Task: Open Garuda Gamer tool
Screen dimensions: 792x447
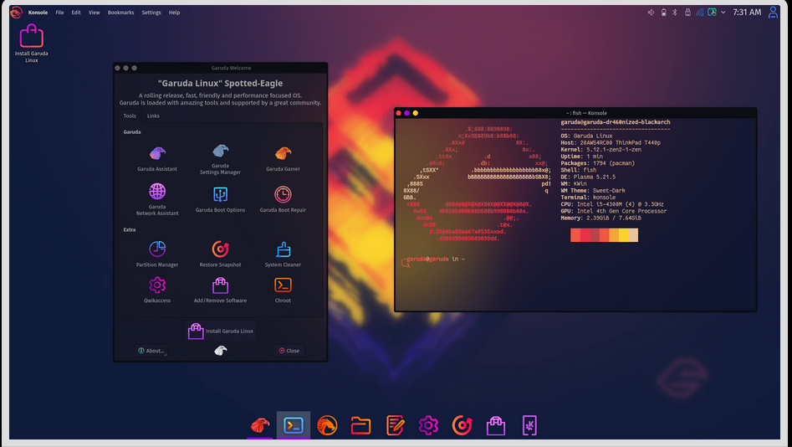Action: 283,159
